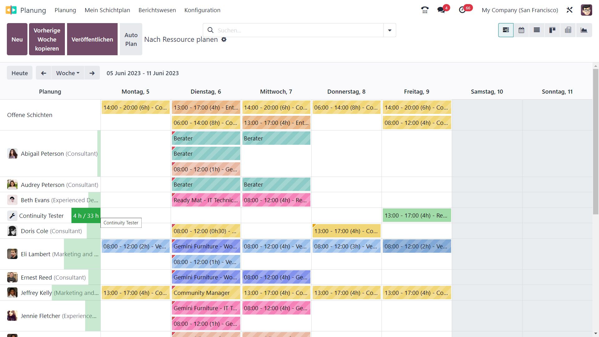Open the My Company (San Francisco) switcher

coord(520,10)
